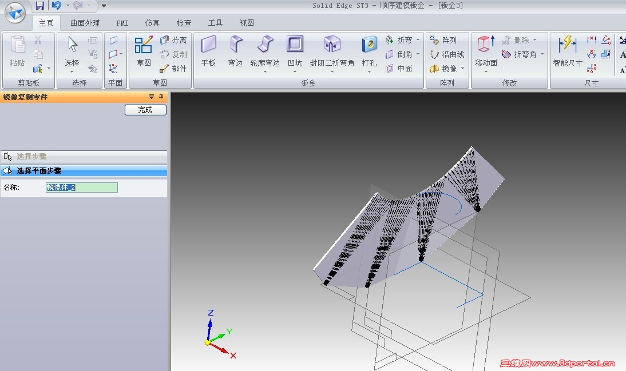Open the View (视图) tab
Screen dimensions: 626x371
click(x=247, y=23)
